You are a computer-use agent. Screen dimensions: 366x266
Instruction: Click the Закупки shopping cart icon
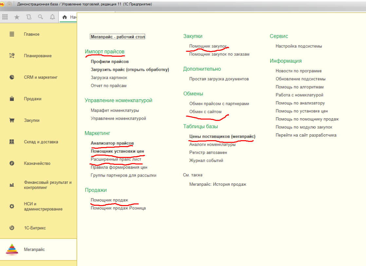12,120
